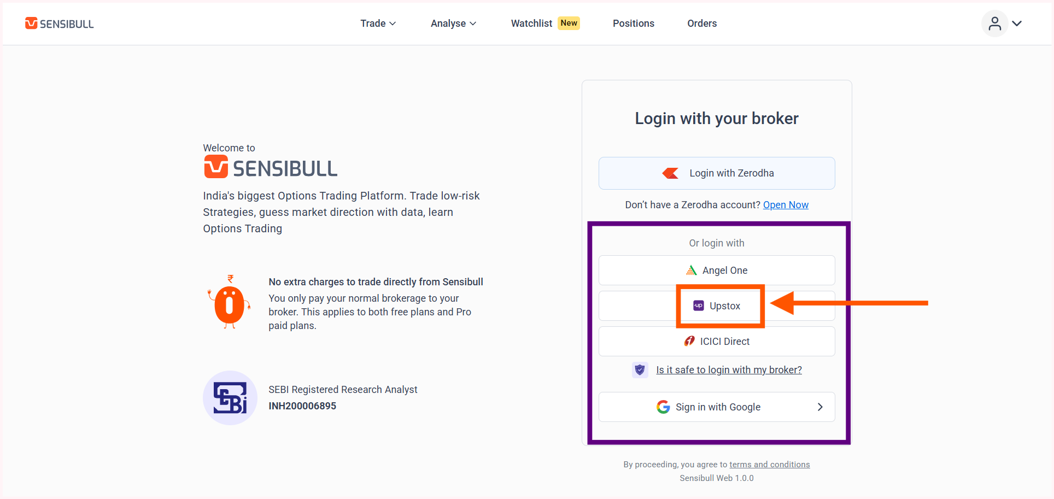
Task: Open the Trade dropdown menu
Action: tap(378, 24)
